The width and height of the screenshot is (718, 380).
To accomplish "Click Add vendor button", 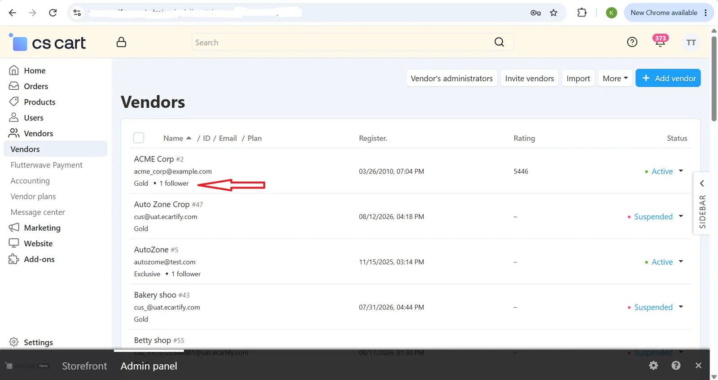I will click(668, 78).
